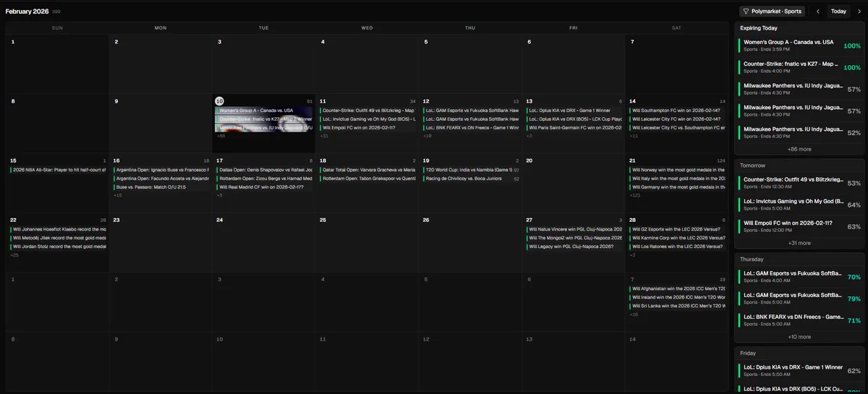Image resolution: width=868 pixels, height=394 pixels.
Task: Click Will G2 Esports win LEC 2026 Versus
Action: click(x=678, y=229)
